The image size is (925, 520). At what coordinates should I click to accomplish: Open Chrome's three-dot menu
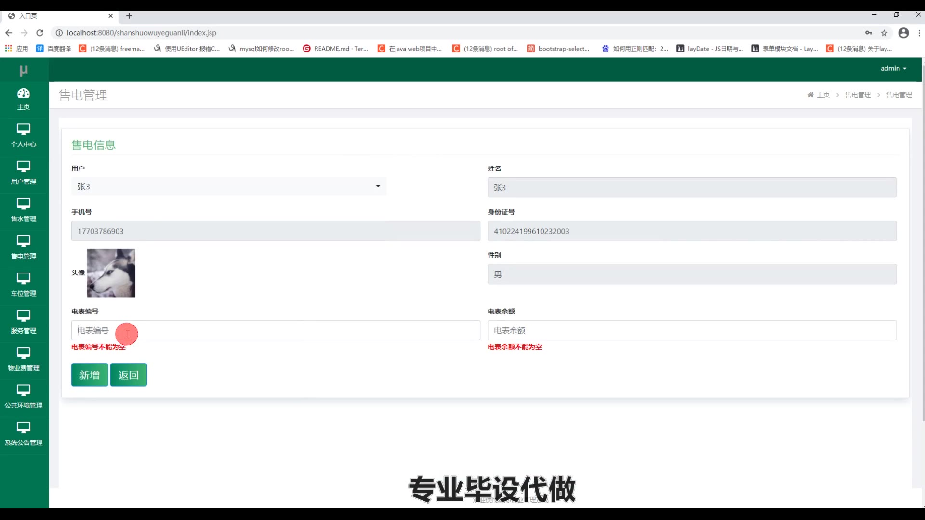(x=919, y=33)
